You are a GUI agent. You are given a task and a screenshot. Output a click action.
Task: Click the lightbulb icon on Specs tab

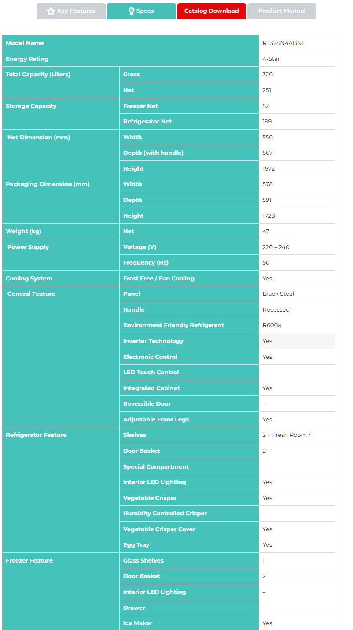131,11
